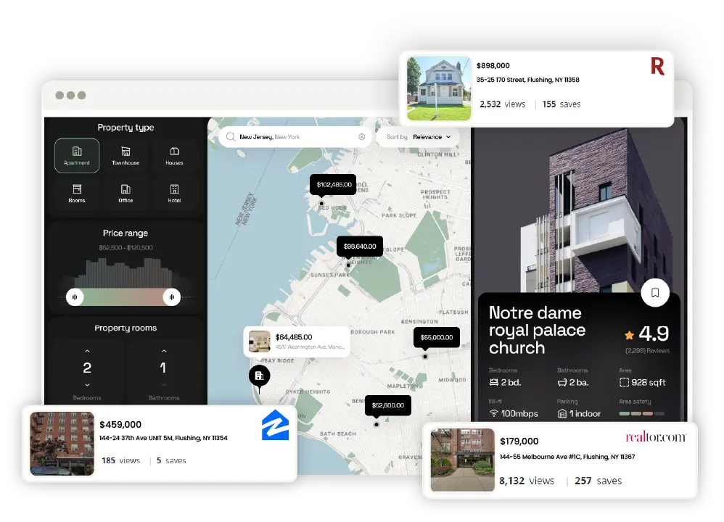Viewport: 724px width, 522px height.
Task: Bookmark the Notre dame royal palace listing
Action: pos(654,293)
